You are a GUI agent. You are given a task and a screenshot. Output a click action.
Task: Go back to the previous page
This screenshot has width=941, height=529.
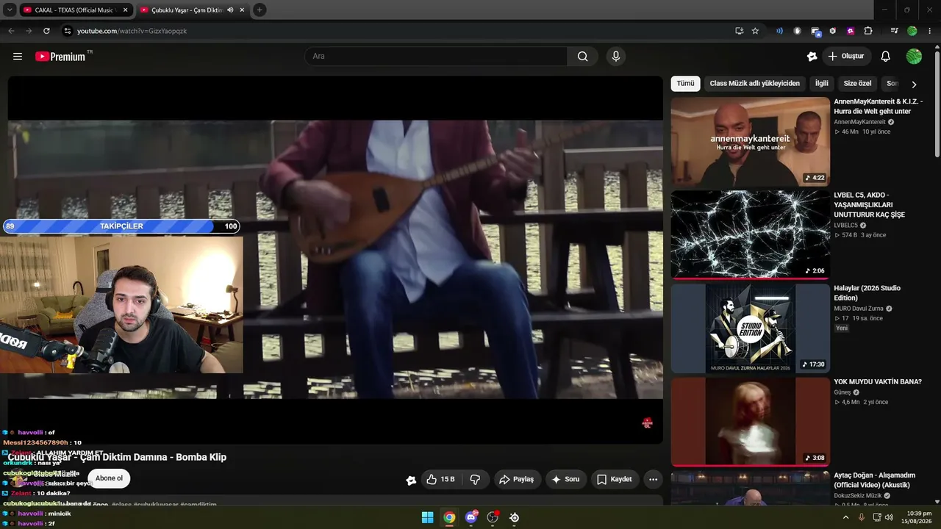11,31
